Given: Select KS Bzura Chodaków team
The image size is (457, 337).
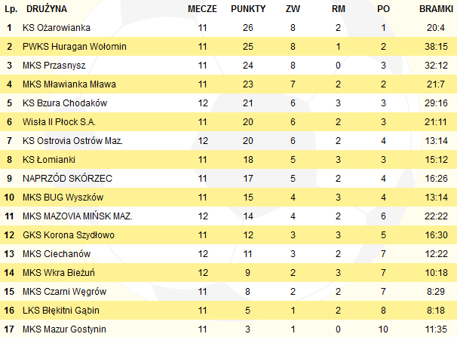Looking at the screenshot, I should [65, 103].
